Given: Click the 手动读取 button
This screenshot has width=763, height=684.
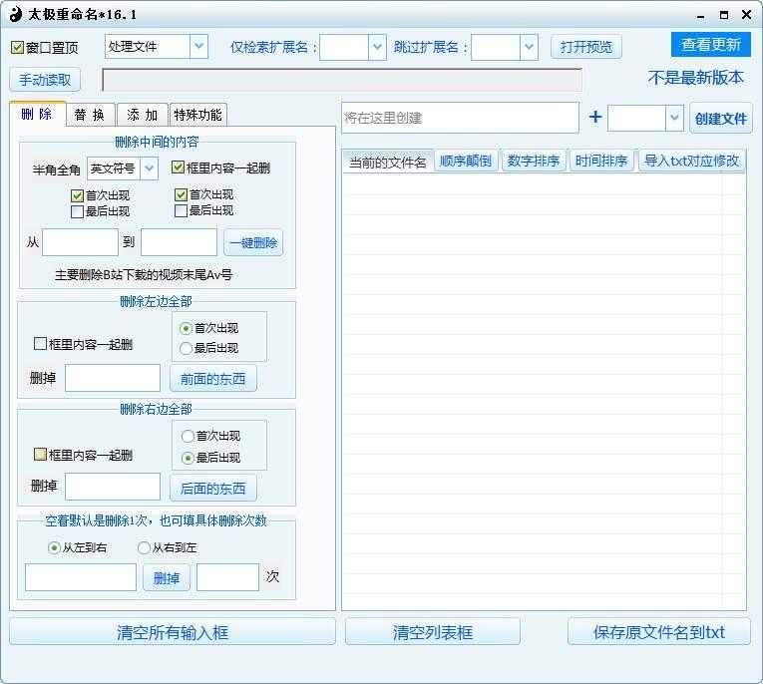Looking at the screenshot, I should tap(45, 80).
